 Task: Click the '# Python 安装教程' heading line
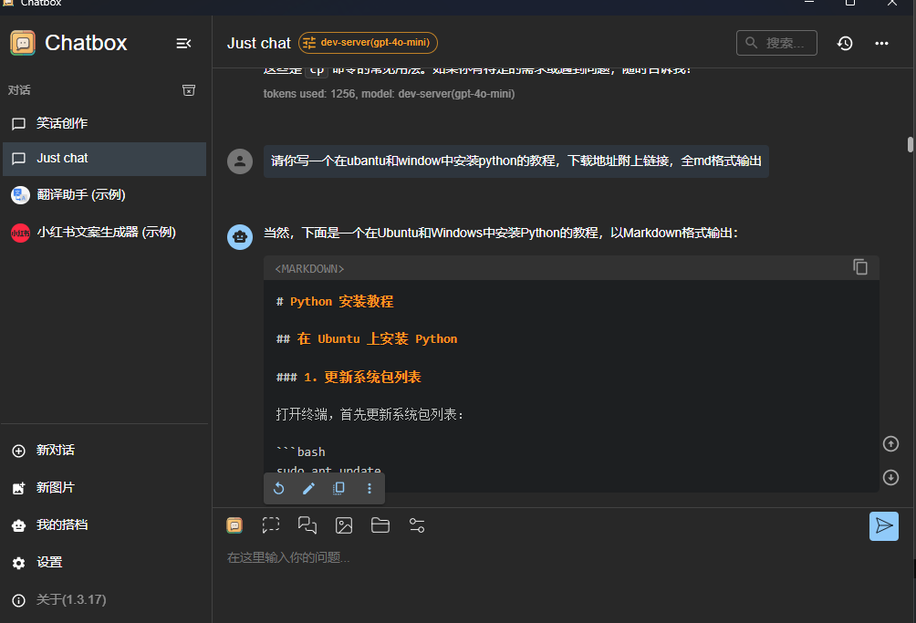point(335,302)
